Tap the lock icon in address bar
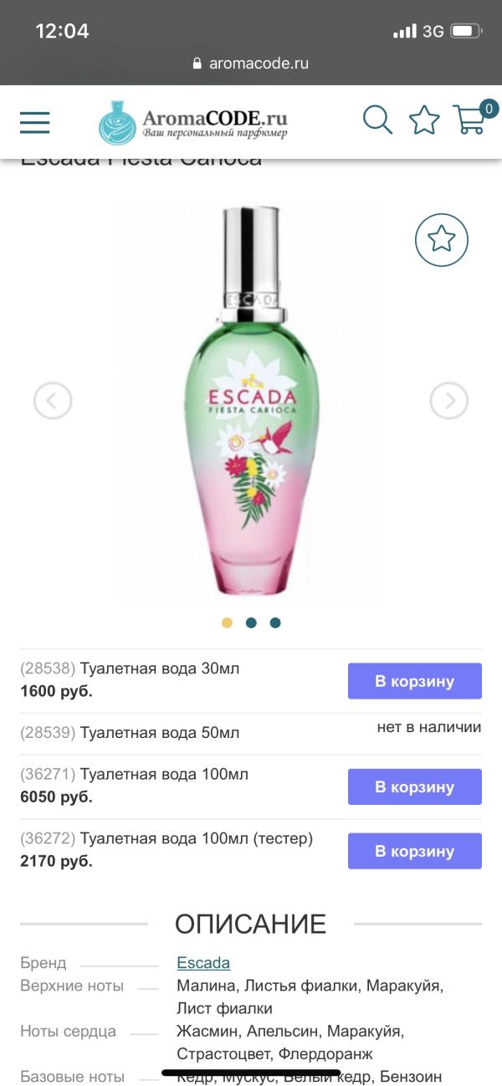Screen dimensions: 502x1086 (197, 63)
